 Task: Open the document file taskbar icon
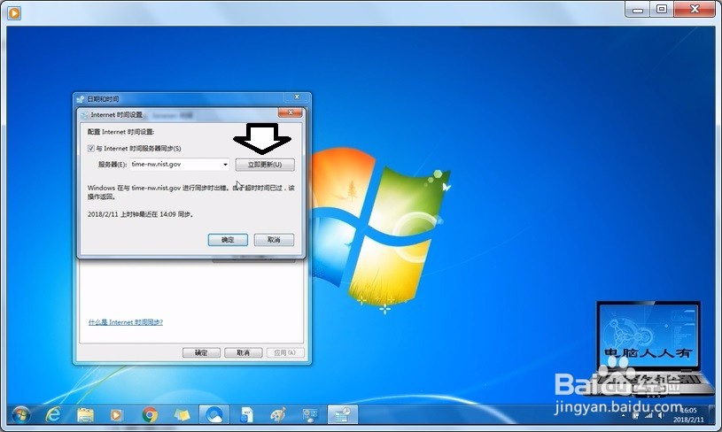[246, 415]
